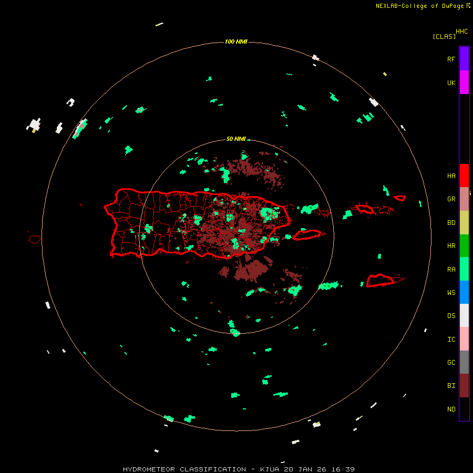This screenshot has width=473, height=473.
Task: Click the ND legend label
Action: (x=451, y=409)
